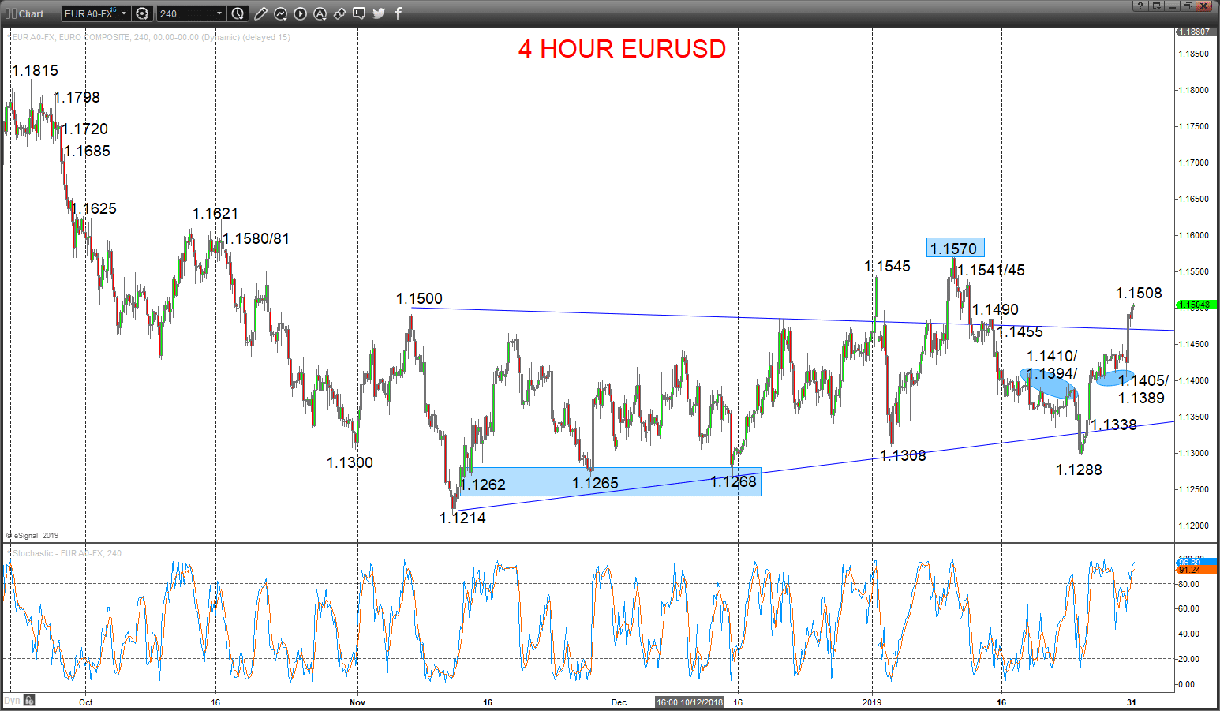This screenshot has width=1220, height=711.
Task: Share chart via Facebook icon
Action: pyautogui.click(x=398, y=13)
